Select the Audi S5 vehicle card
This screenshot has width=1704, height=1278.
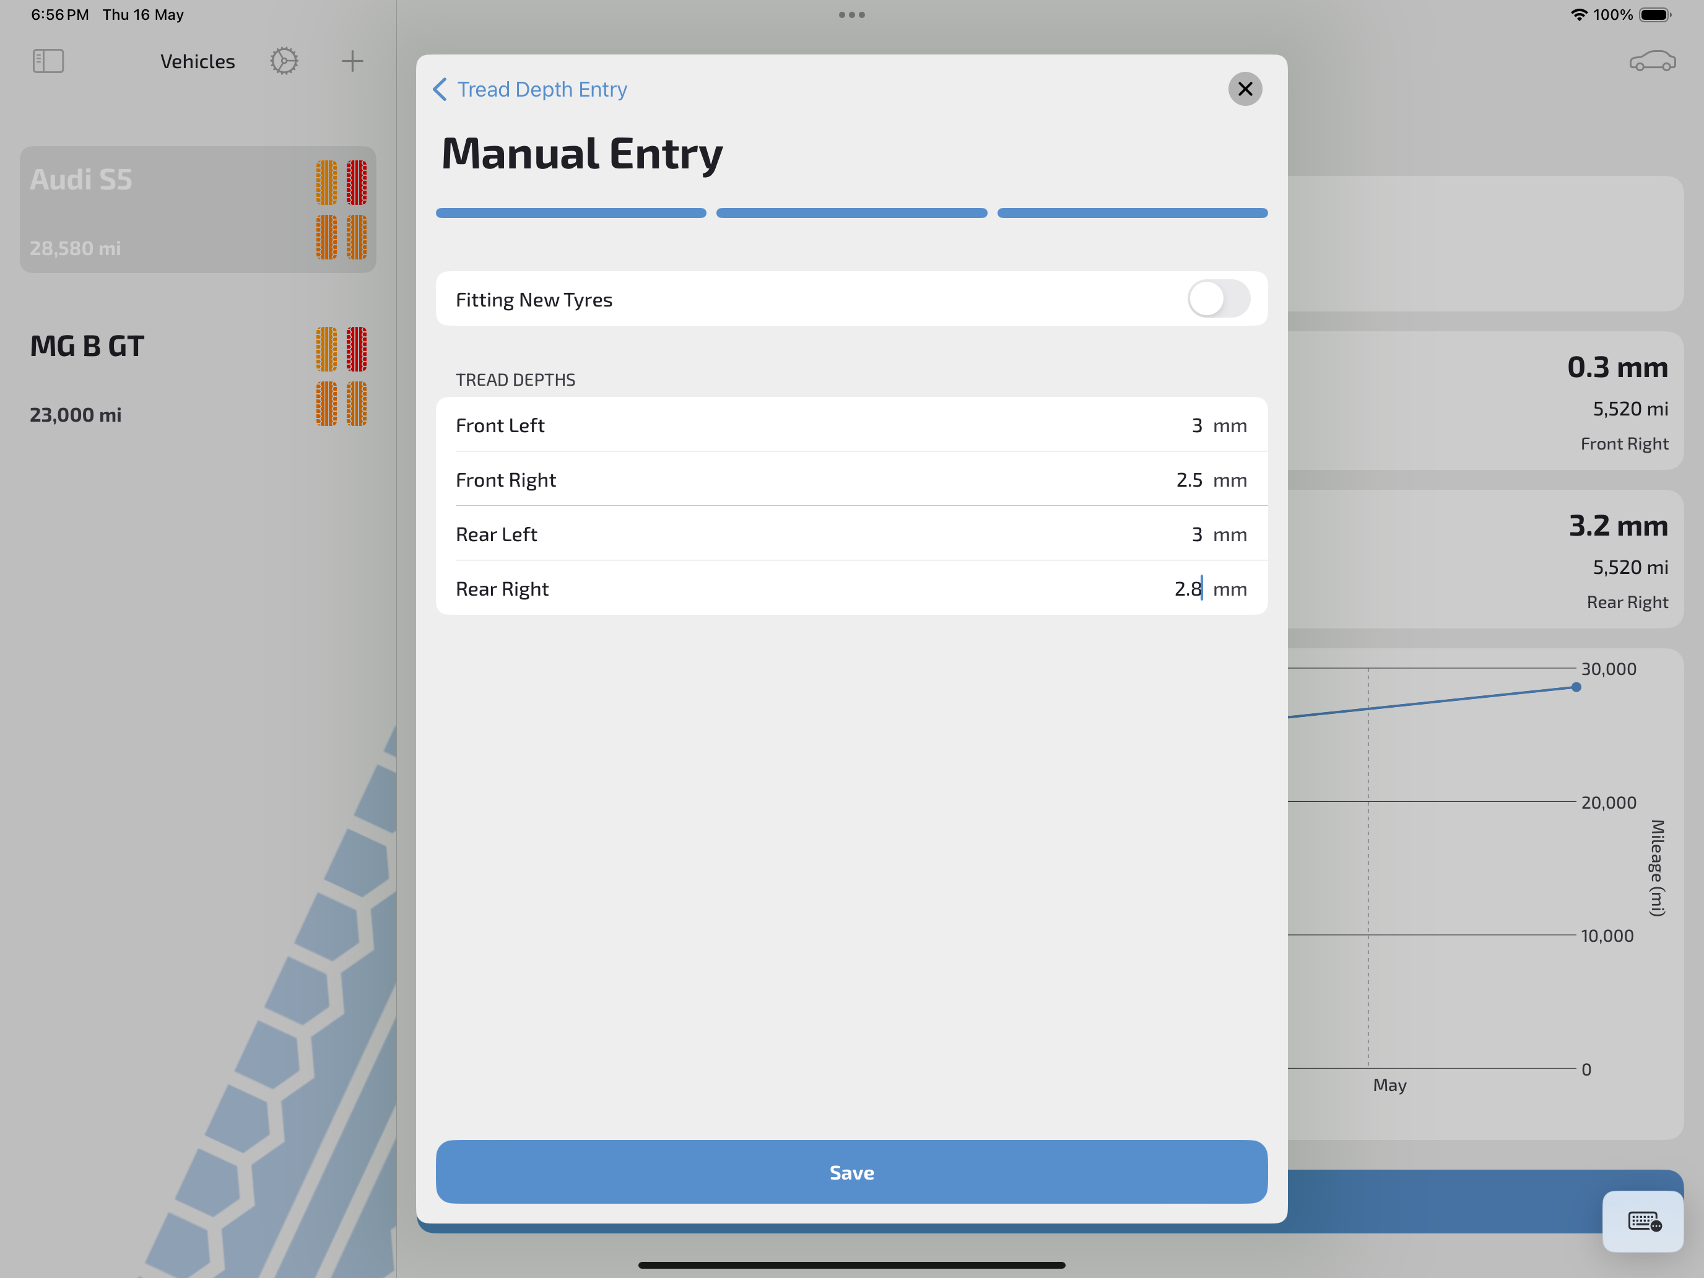pos(198,209)
